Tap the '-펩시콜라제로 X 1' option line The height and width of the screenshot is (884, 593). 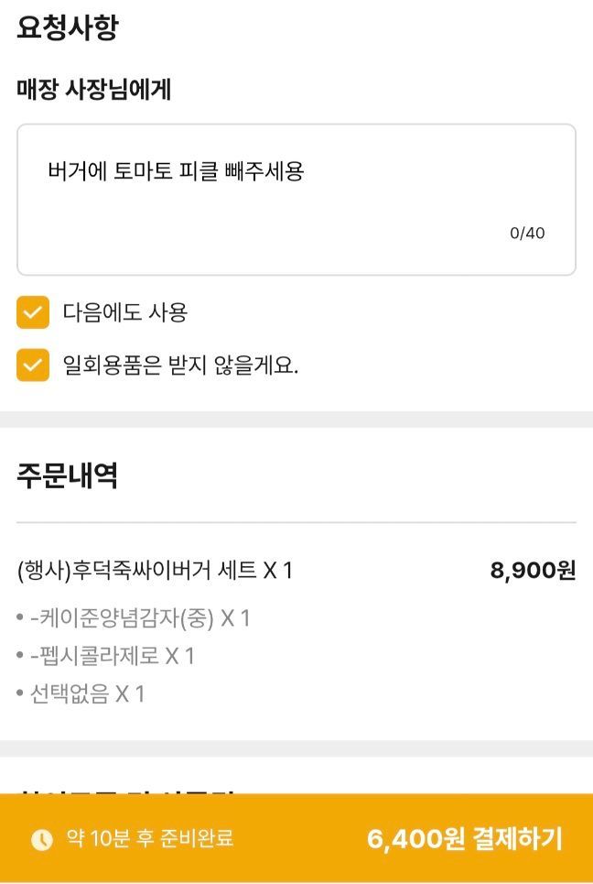click(112, 656)
